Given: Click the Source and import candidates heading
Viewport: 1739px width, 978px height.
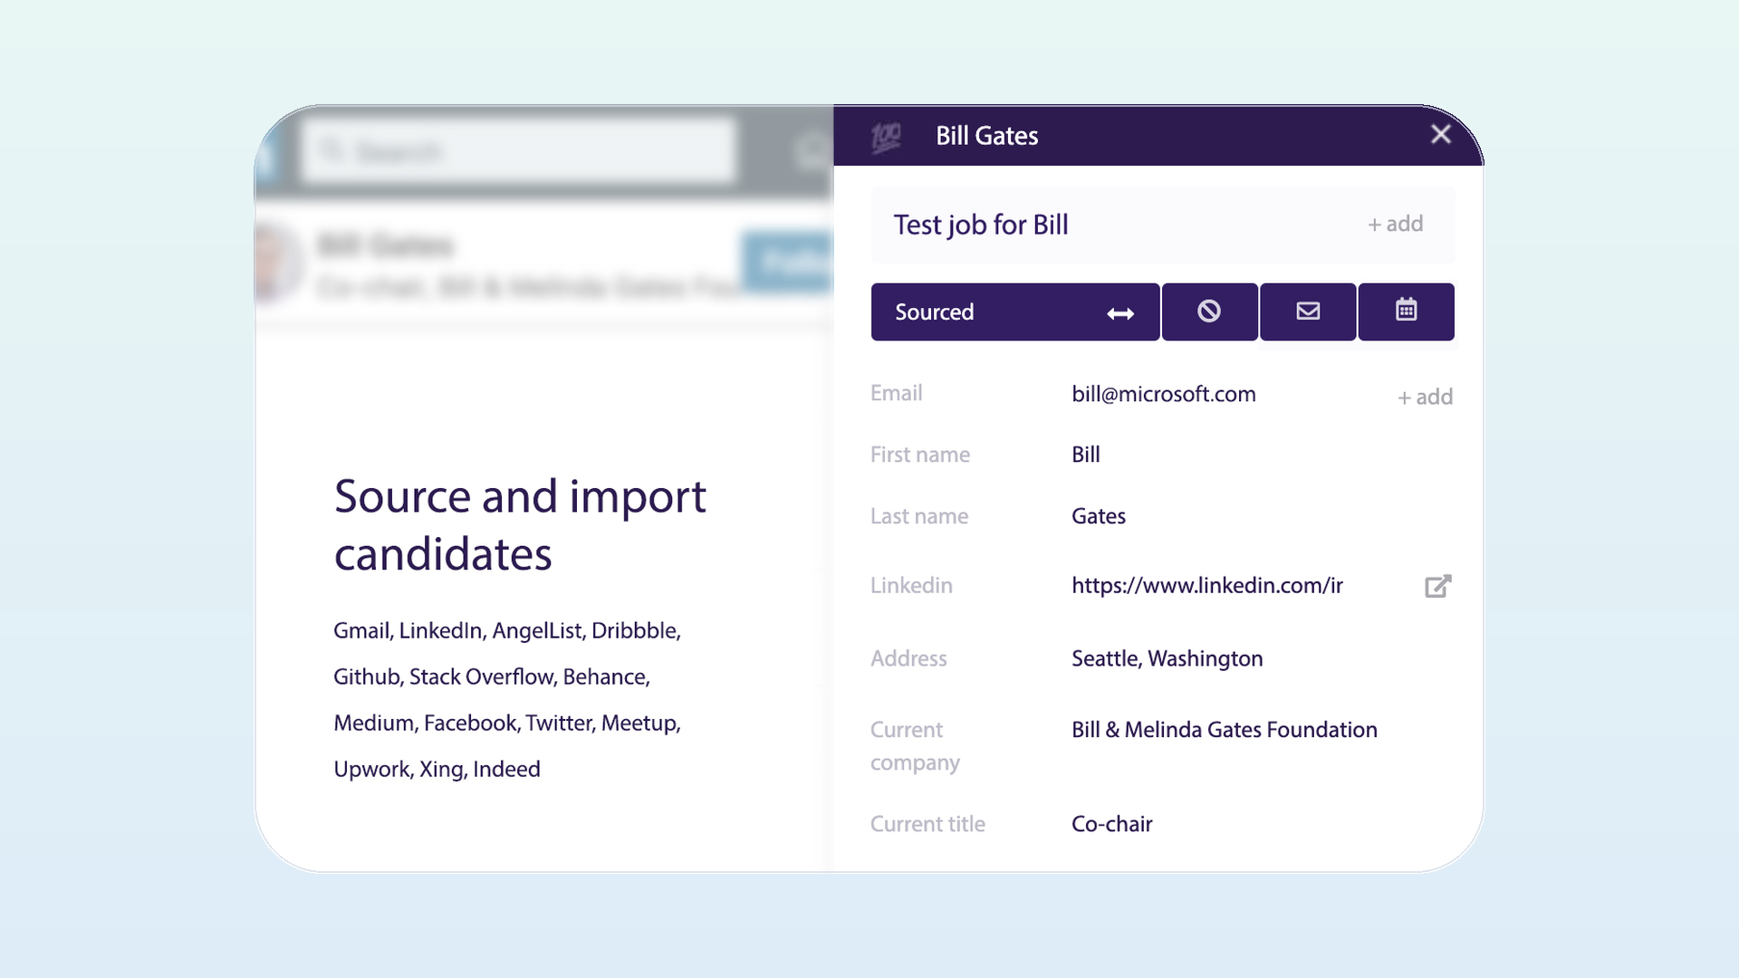Looking at the screenshot, I should (x=520, y=525).
